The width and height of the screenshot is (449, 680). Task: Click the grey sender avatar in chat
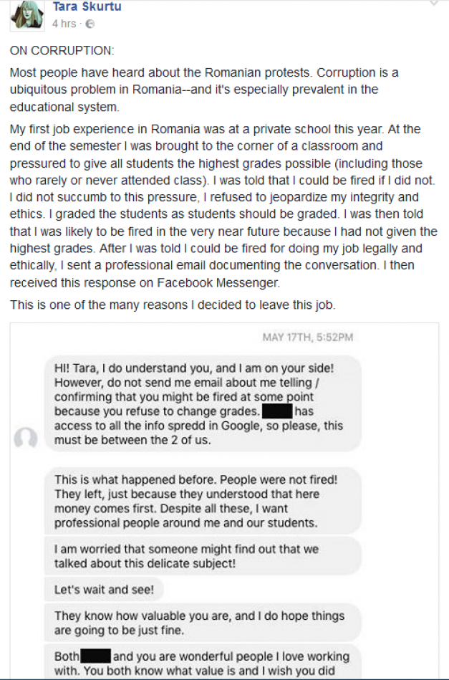pyautogui.click(x=25, y=439)
